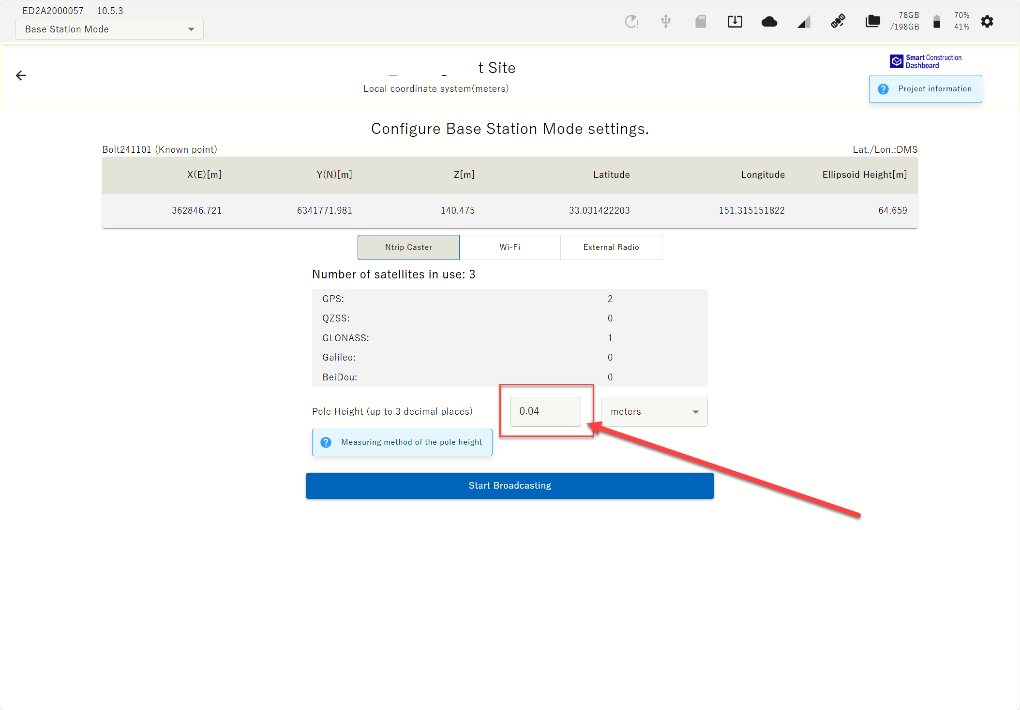Click the satellite status icon
Screen dimensions: 1020x710
coord(838,21)
